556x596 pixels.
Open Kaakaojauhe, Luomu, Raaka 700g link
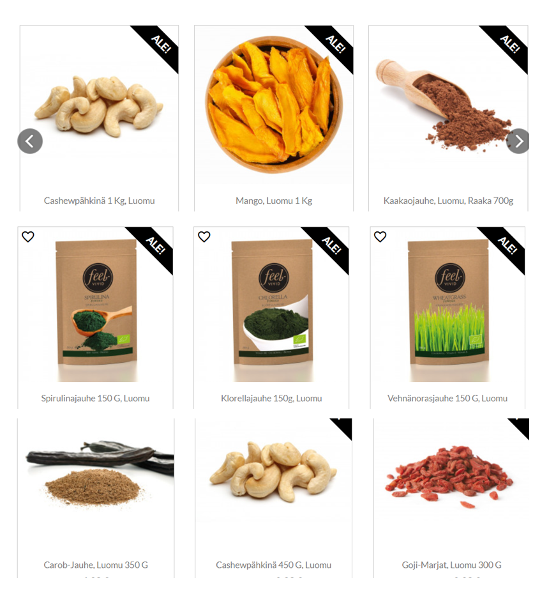pos(448,201)
